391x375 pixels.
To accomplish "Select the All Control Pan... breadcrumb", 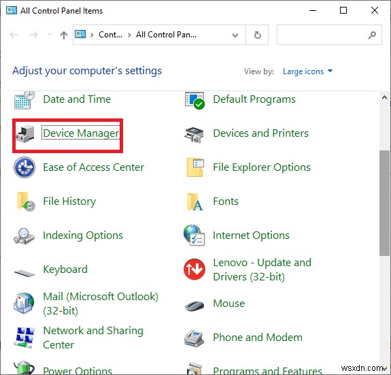I will tap(166, 35).
